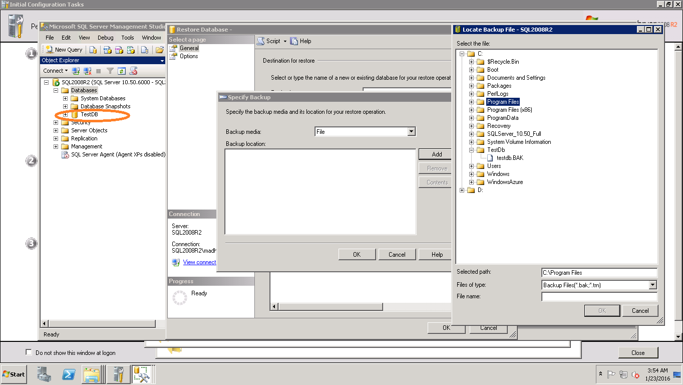Click the Analysis Services XMLA Query icon
This screenshot has height=385, width=683.
131,50
